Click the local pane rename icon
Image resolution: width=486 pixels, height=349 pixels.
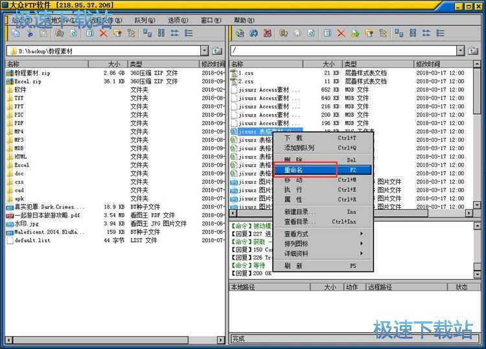89,33
